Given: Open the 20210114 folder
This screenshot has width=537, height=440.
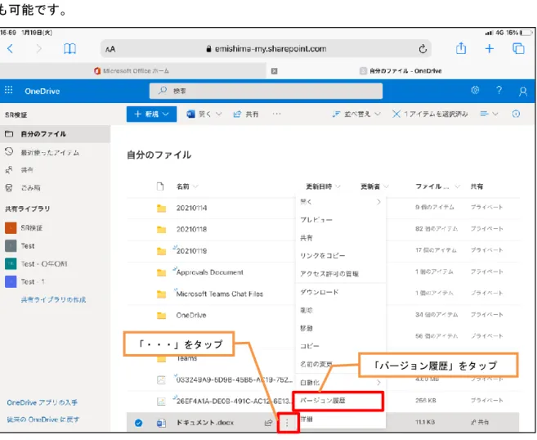Looking at the screenshot, I should pyautogui.click(x=192, y=208).
